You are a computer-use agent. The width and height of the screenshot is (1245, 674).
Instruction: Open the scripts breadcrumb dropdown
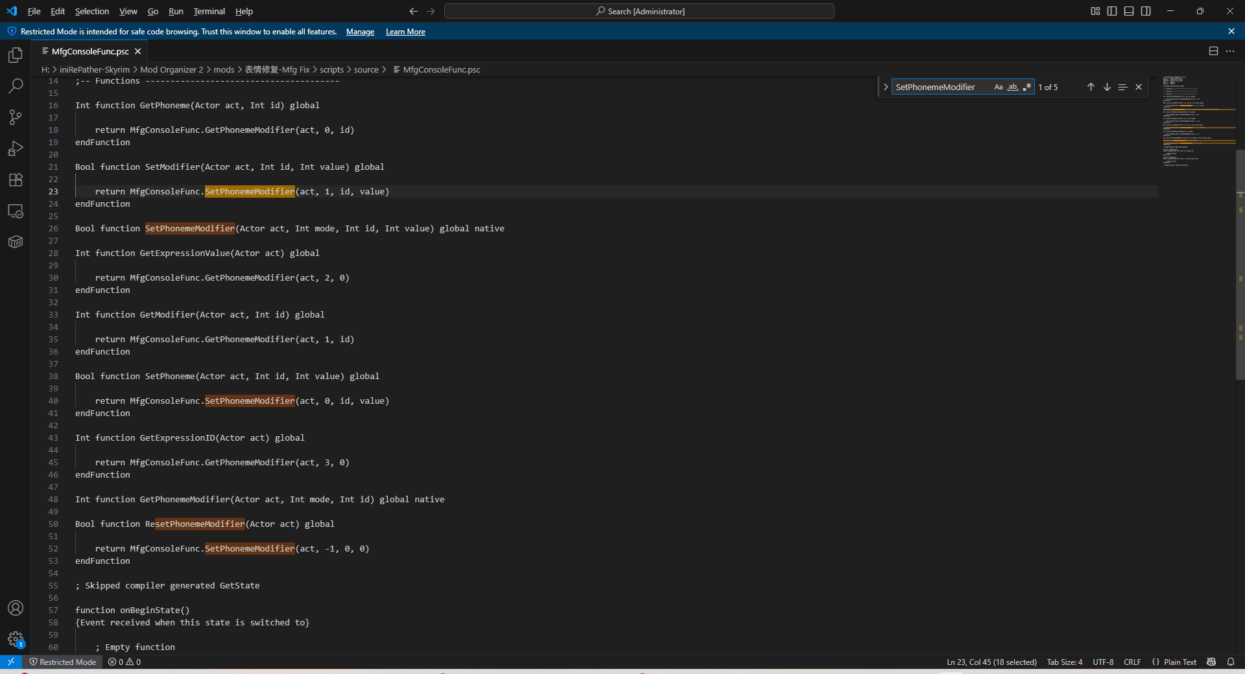coord(331,69)
